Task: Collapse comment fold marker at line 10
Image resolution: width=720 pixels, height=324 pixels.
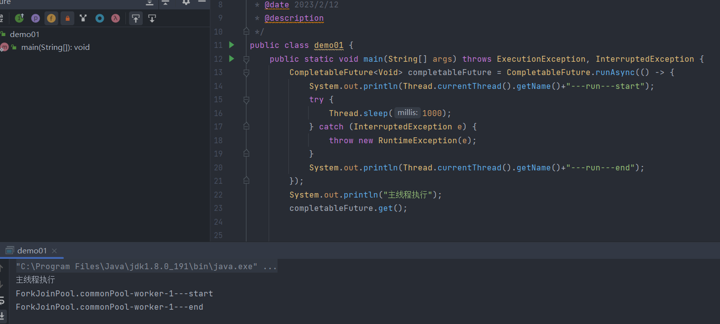Action: (x=246, y=32)
